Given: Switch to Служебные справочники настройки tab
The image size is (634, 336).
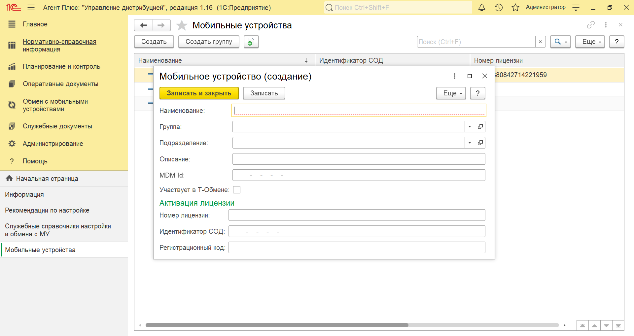Looking at the screenshot, I should [64, 230].
